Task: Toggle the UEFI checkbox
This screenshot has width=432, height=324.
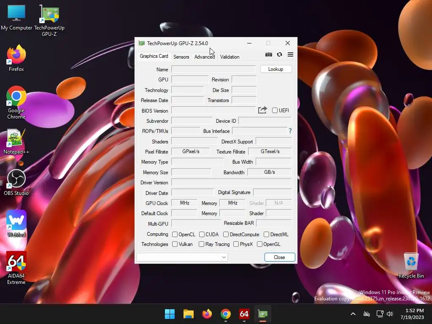Action: tap(275, 110)
